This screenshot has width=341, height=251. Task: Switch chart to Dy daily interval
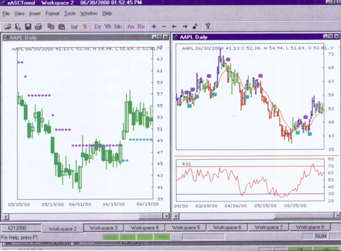click(x=98, y=27)
